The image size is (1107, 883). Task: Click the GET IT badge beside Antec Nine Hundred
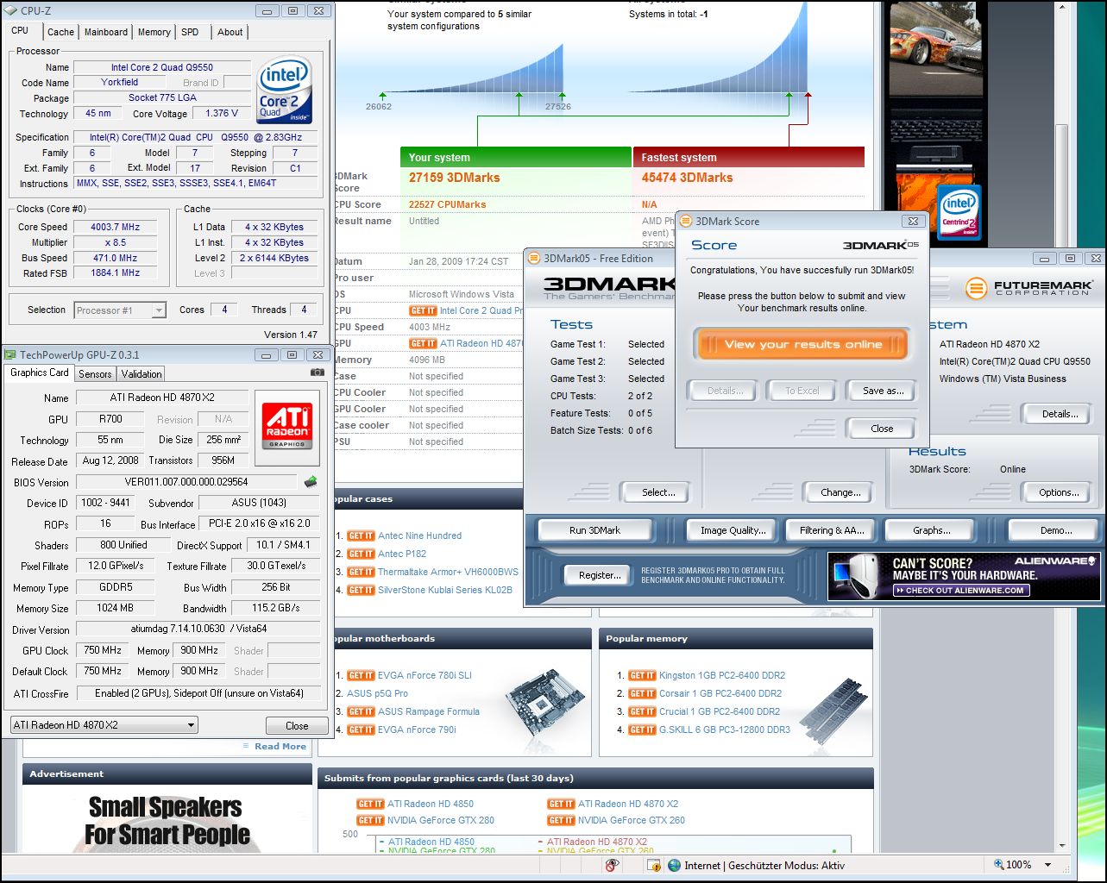(361, 536)
